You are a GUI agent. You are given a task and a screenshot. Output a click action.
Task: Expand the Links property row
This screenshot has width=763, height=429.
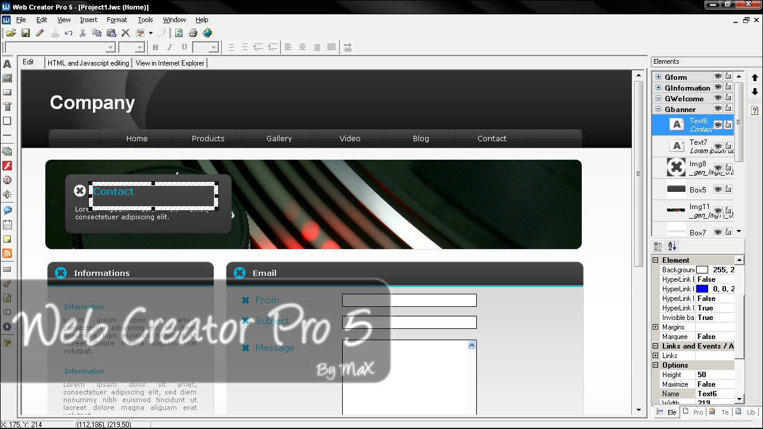point(656,356)
